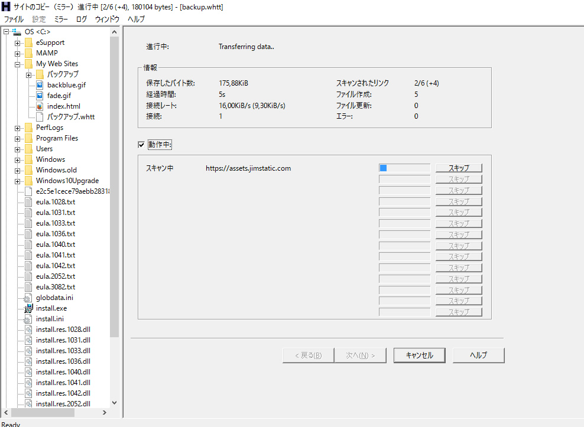Open the ミラー menu
The height and width of the screenshot is (427, 584).
pos(61,19)
